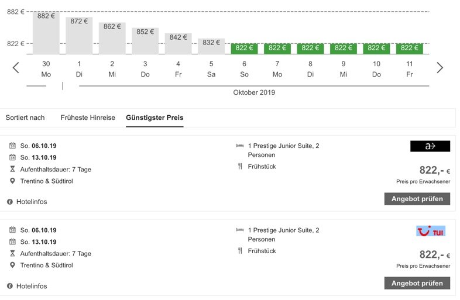Switch to Früheste Hinreise sorting tab
The width and height of the screenshot is (460, 300).
coord(88,118)
